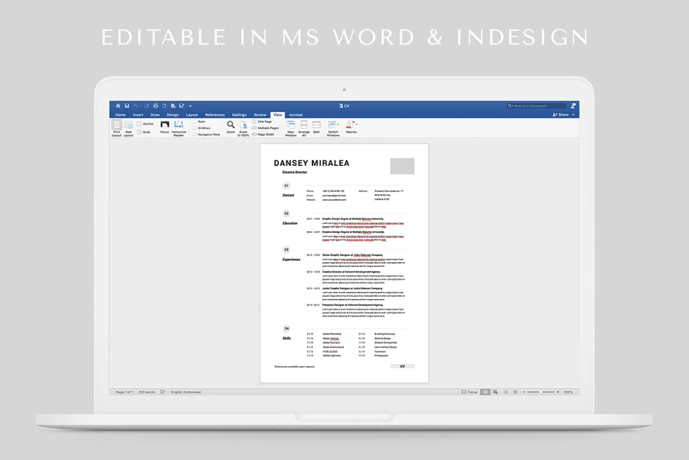689x460 pixels.
Task: Open Immersive Reader
Action: tap(179, 128)
